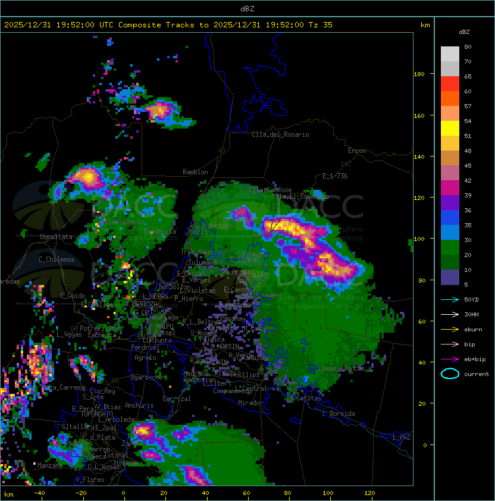
Task: Select the Uspallata place label
Action: click(x=56, y=237)
